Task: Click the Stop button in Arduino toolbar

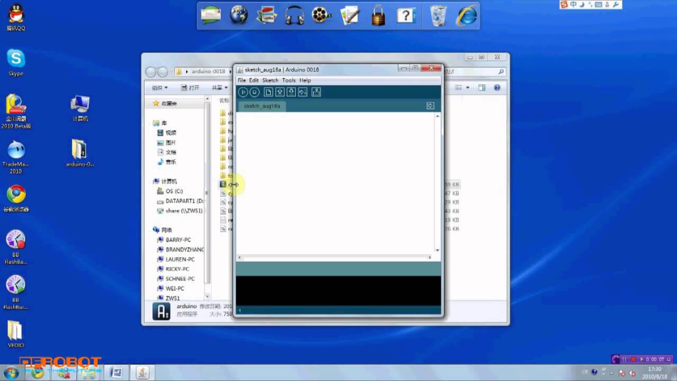Action: 254,92
